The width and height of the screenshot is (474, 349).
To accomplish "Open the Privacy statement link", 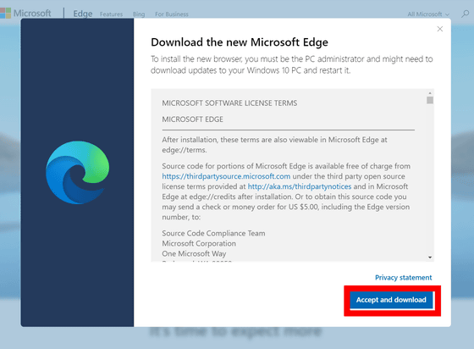I will click(403, 278).
